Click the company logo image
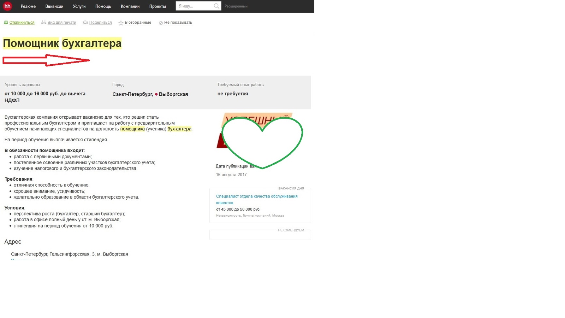This screenshot has width=565, height=318. [x=254, y=130]
